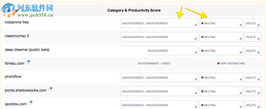Viewport: 266px width, 109px height.
Task: Click external link icon next to portal.shadowsocks.com
Action: click(50, 89)
